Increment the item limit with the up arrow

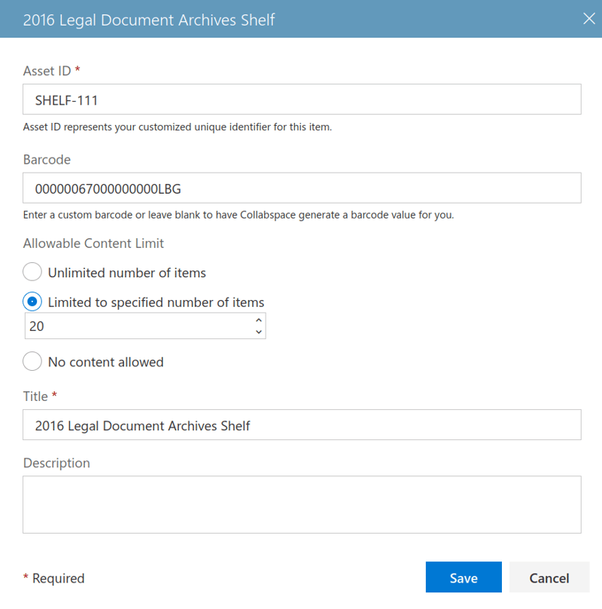tap(258, 320)
